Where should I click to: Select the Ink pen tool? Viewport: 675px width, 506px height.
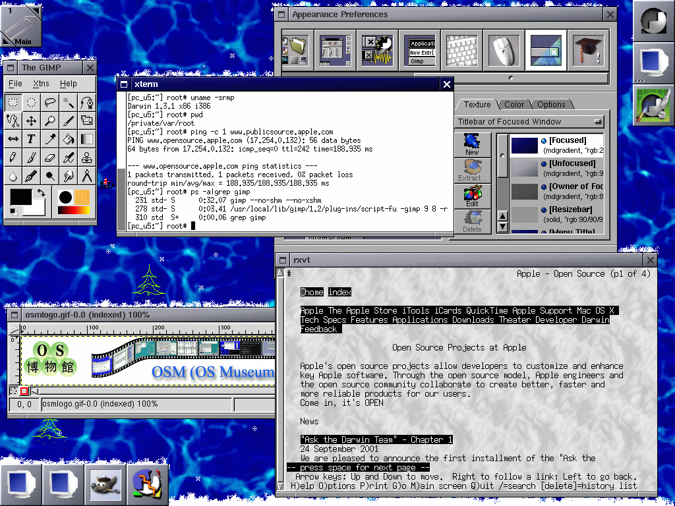[x=32, y=175]
